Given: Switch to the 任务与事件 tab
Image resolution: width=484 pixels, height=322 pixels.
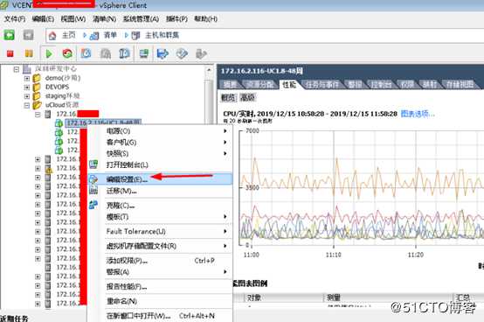Looking at the screenshot, I should pos(322,84).
